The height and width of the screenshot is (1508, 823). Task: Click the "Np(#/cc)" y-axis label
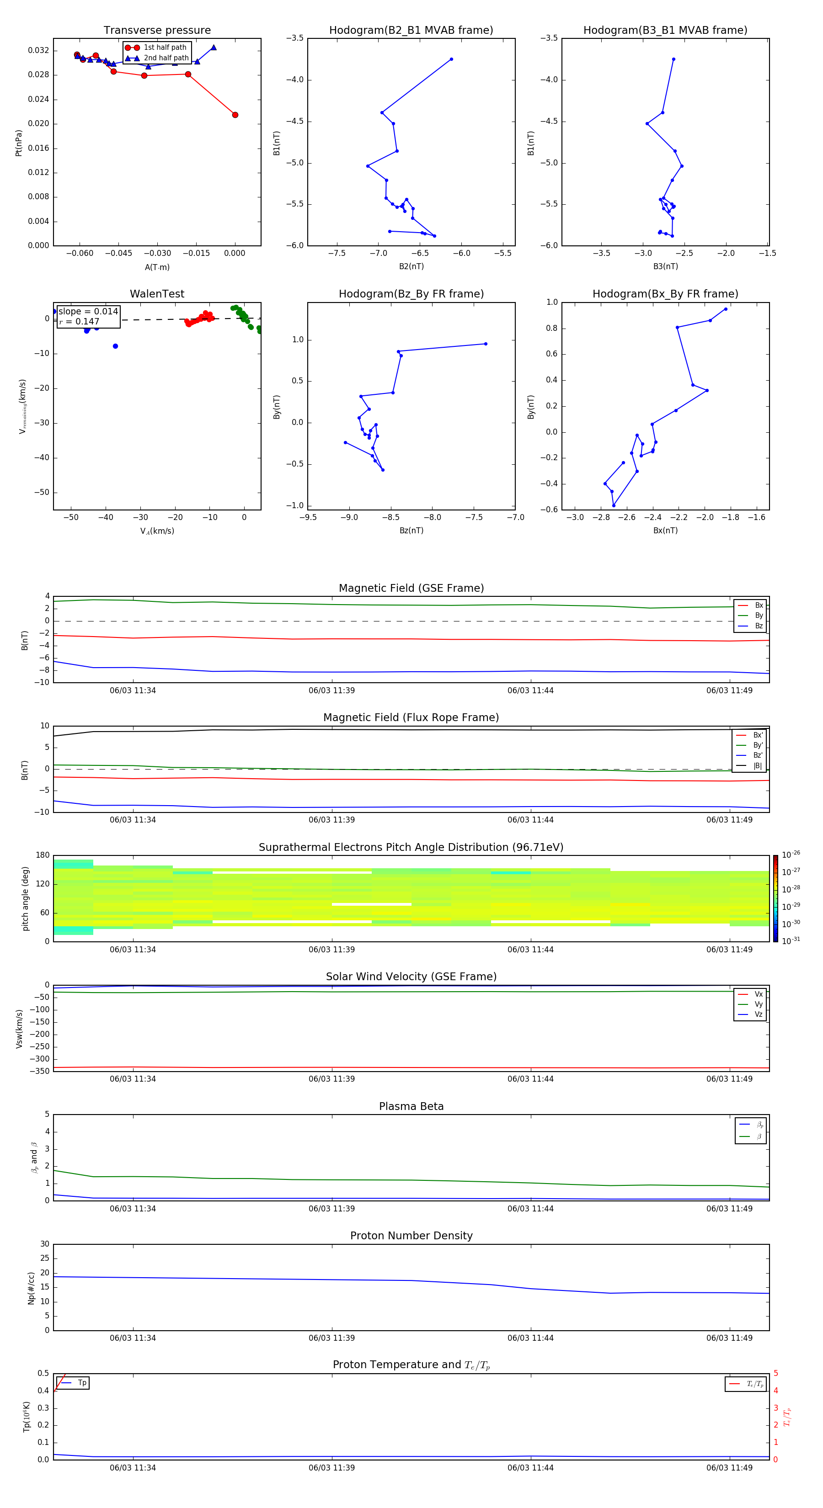point(31,1288)
